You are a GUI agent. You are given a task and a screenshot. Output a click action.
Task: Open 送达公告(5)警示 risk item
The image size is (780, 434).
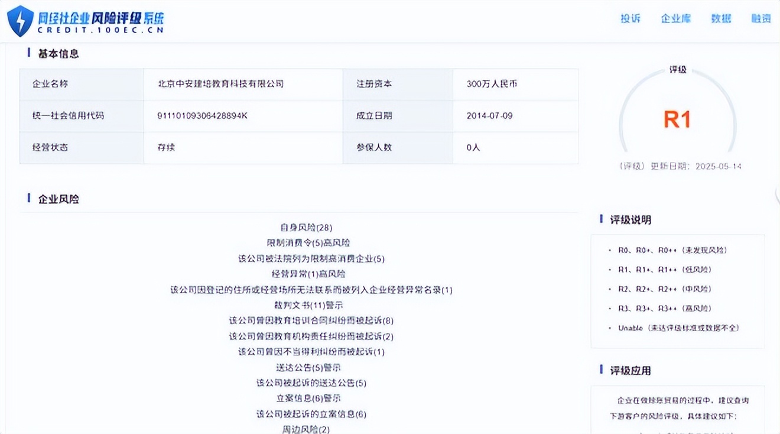pos(308,367)
